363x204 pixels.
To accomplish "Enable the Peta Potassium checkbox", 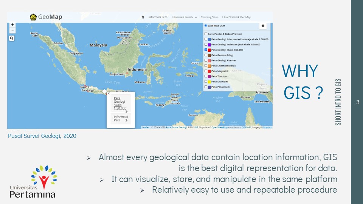I will pyautogui.click(x=206, y=87).
